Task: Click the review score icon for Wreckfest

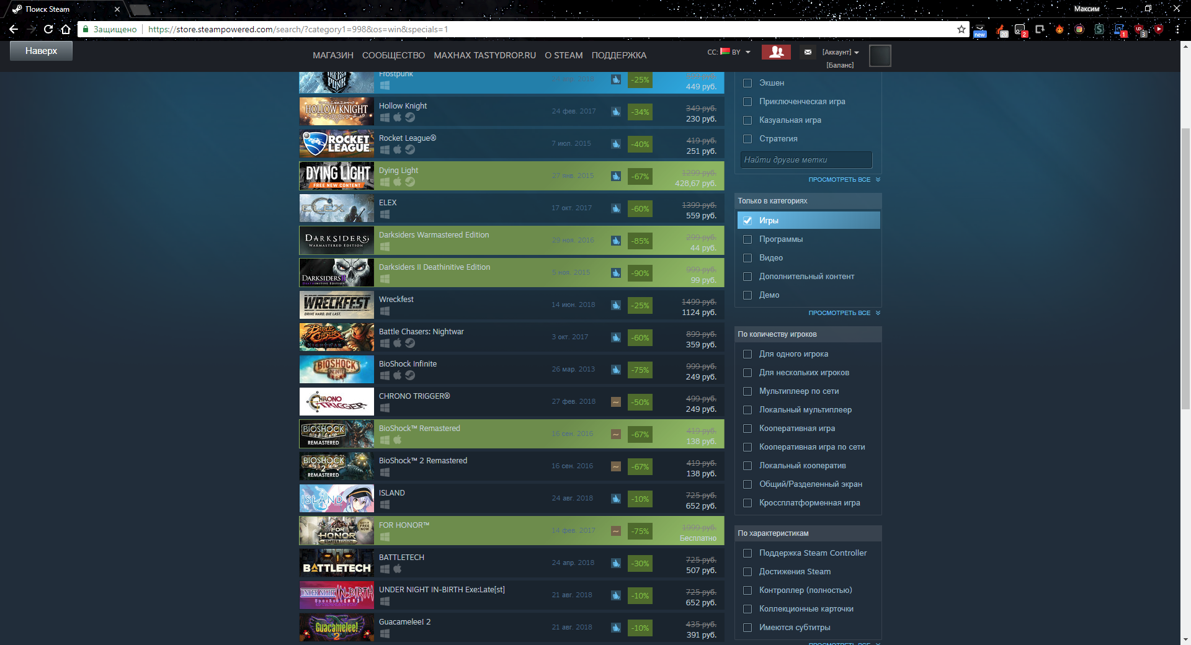Action: [616, 305]
